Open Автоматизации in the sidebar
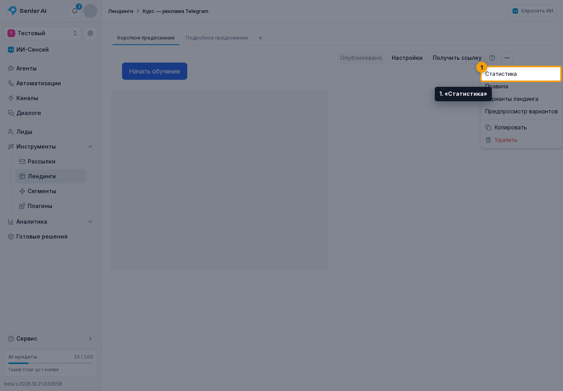This screenshot has width=563, height=391. coord(51,83)
